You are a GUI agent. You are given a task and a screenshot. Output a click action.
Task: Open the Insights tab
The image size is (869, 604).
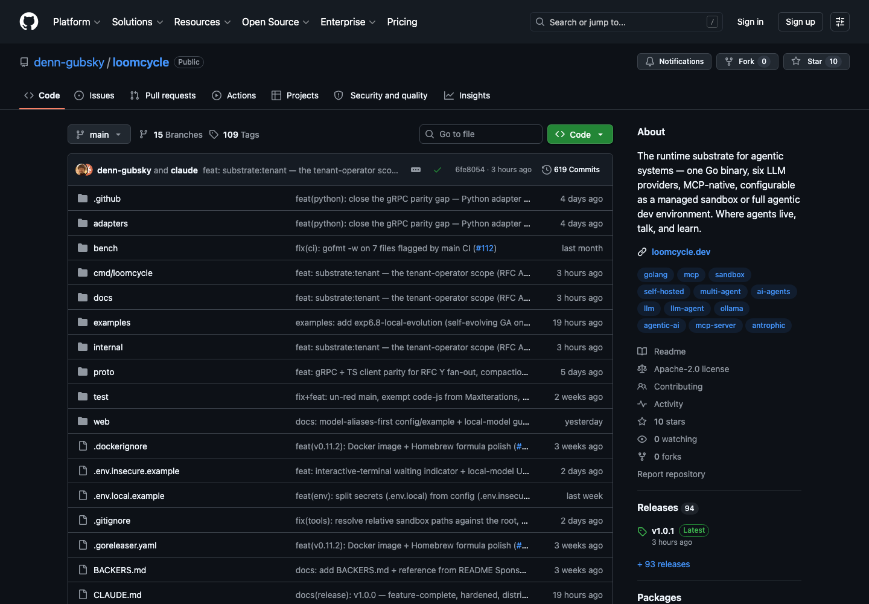[467, 95]
